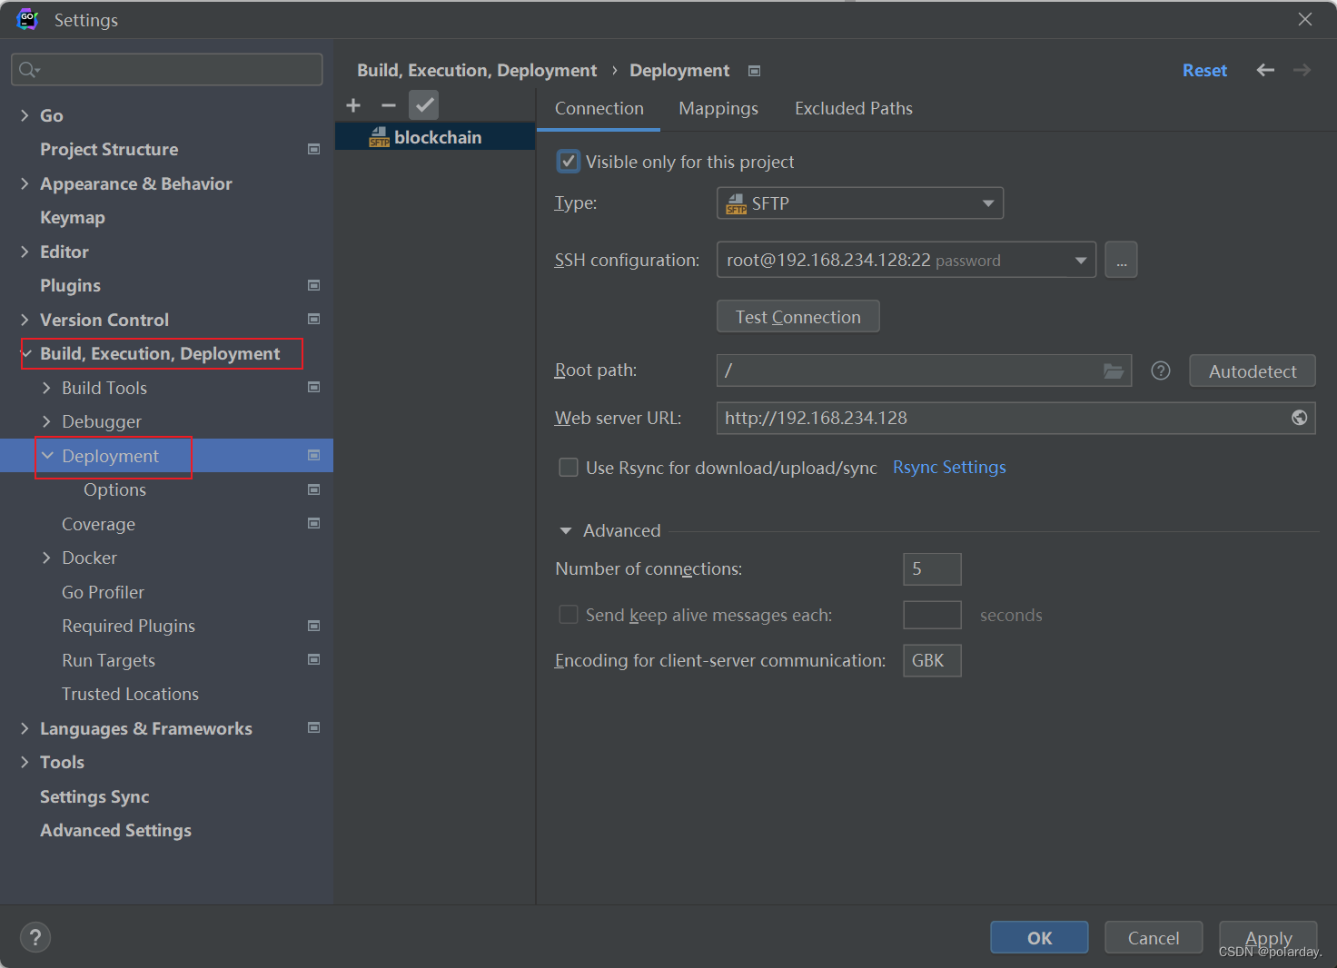
Task: Click Number of connections field
Action: click(x=932, y=569)
